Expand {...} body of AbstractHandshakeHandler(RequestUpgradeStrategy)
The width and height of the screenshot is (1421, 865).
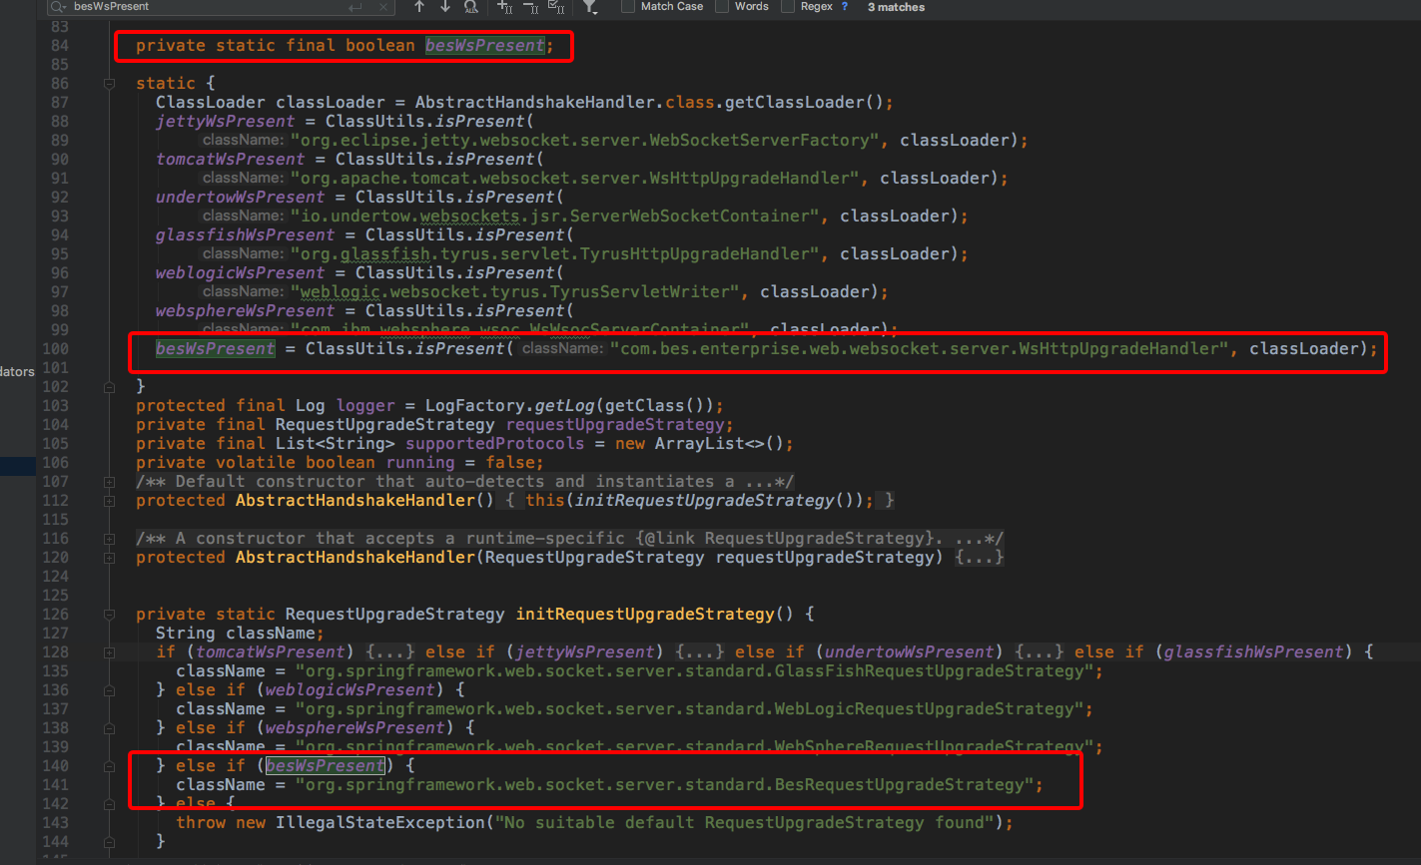coord(980,557)
